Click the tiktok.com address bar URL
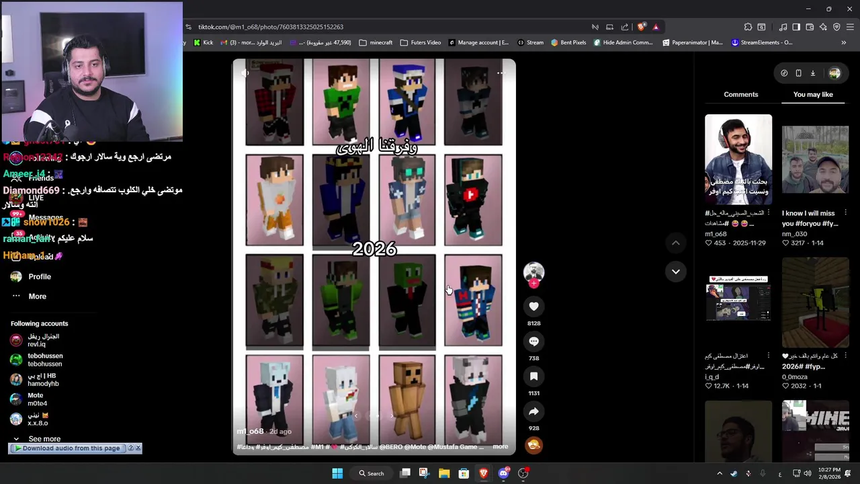 click(271, 27)
